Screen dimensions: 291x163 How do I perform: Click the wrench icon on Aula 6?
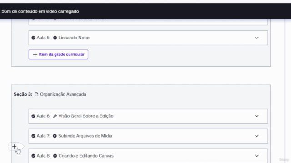(x=55, y=116)
